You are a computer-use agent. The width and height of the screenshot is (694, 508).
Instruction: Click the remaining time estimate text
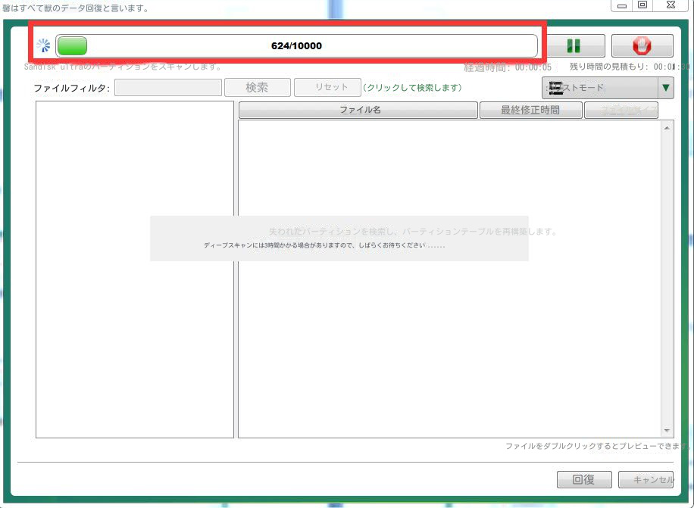click(630, 67)
